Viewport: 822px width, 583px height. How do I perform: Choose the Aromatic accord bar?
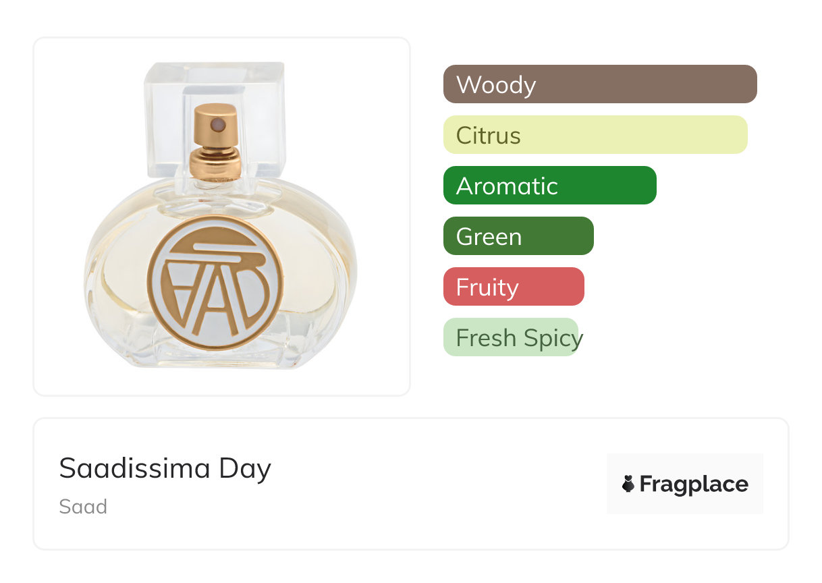coord(549,186)
